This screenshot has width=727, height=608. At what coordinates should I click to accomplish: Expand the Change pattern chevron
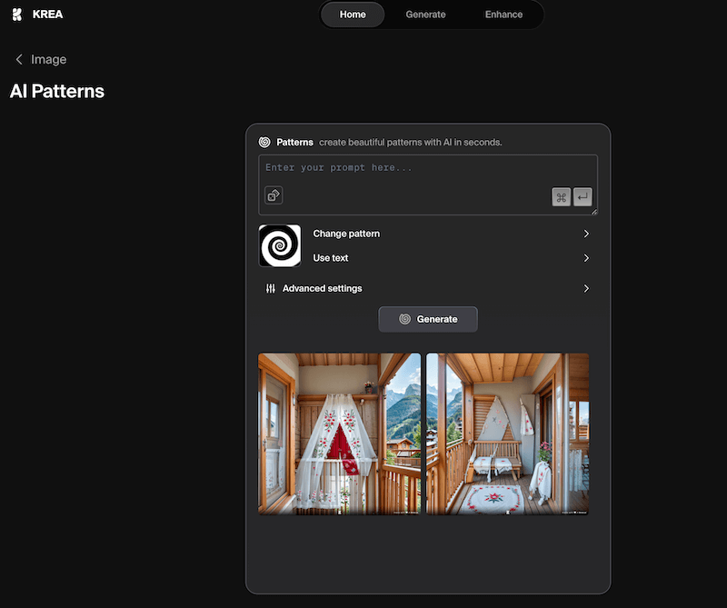586,234
